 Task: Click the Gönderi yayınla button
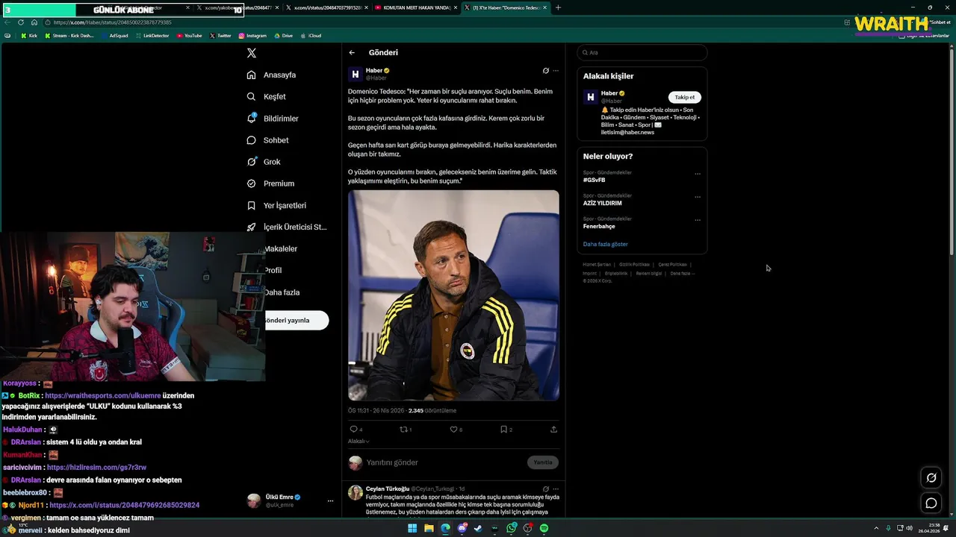(x=297, y=320)
